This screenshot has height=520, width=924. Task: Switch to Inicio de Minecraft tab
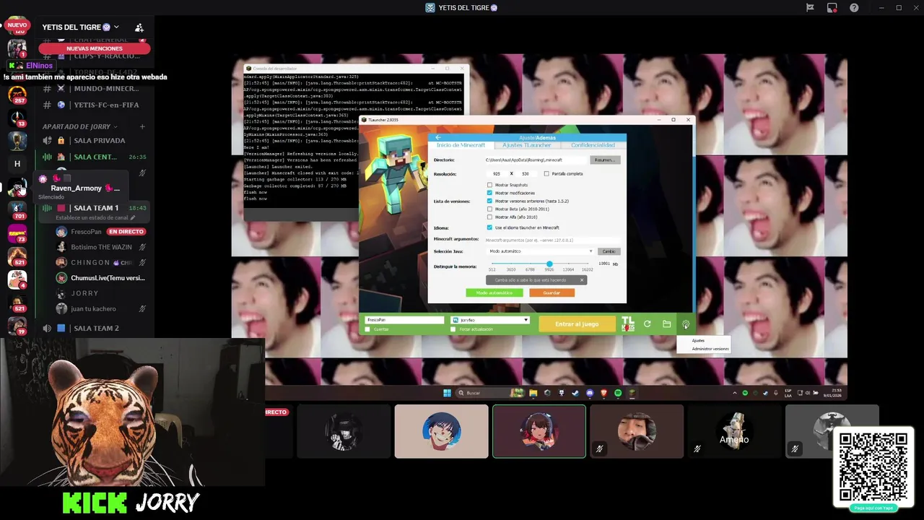[x=461, y=145]
